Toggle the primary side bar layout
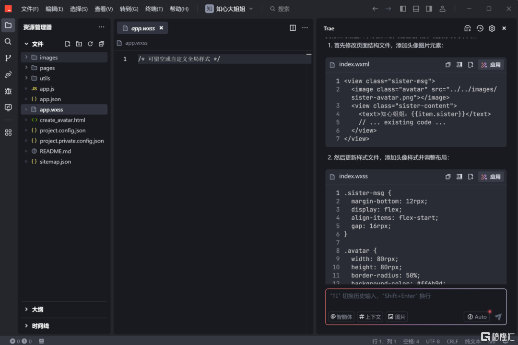 click(403, 9)
